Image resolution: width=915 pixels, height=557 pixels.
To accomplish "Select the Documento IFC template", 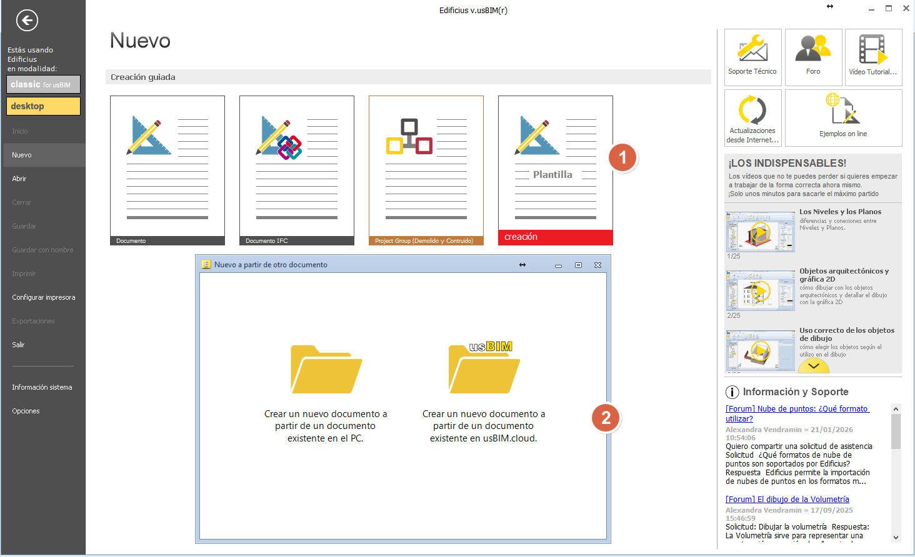I will (x=296, y=170).
